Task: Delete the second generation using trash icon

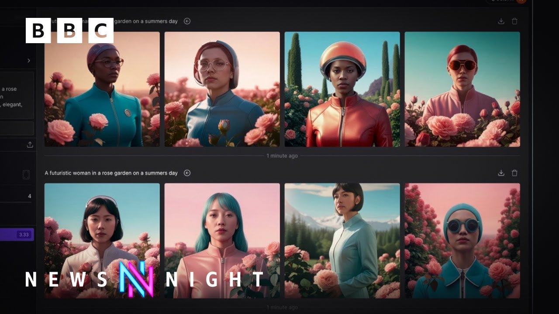Action: point(514,173)
